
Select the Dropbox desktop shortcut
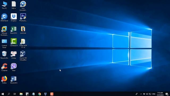tap(14, 17)
